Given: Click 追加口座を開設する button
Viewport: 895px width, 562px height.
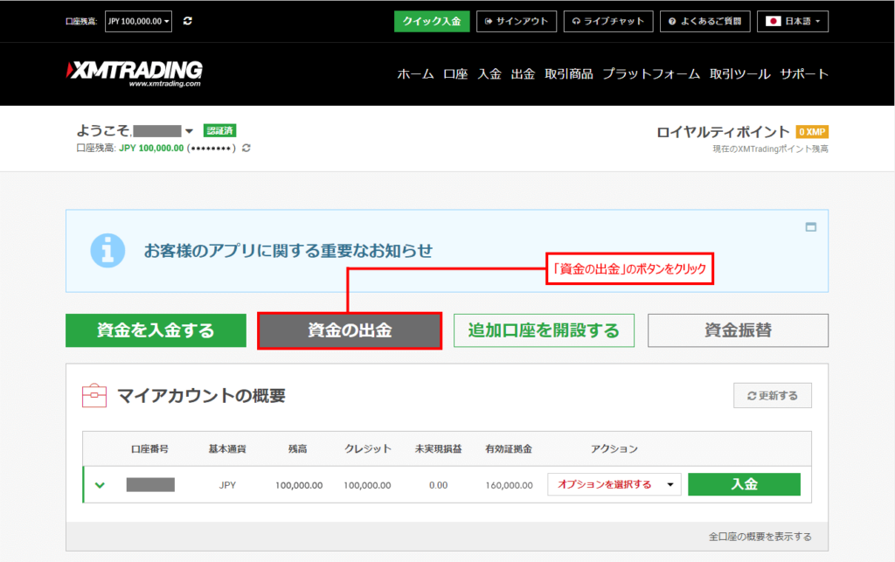Looking at the screenshot, I should (544, 330).
